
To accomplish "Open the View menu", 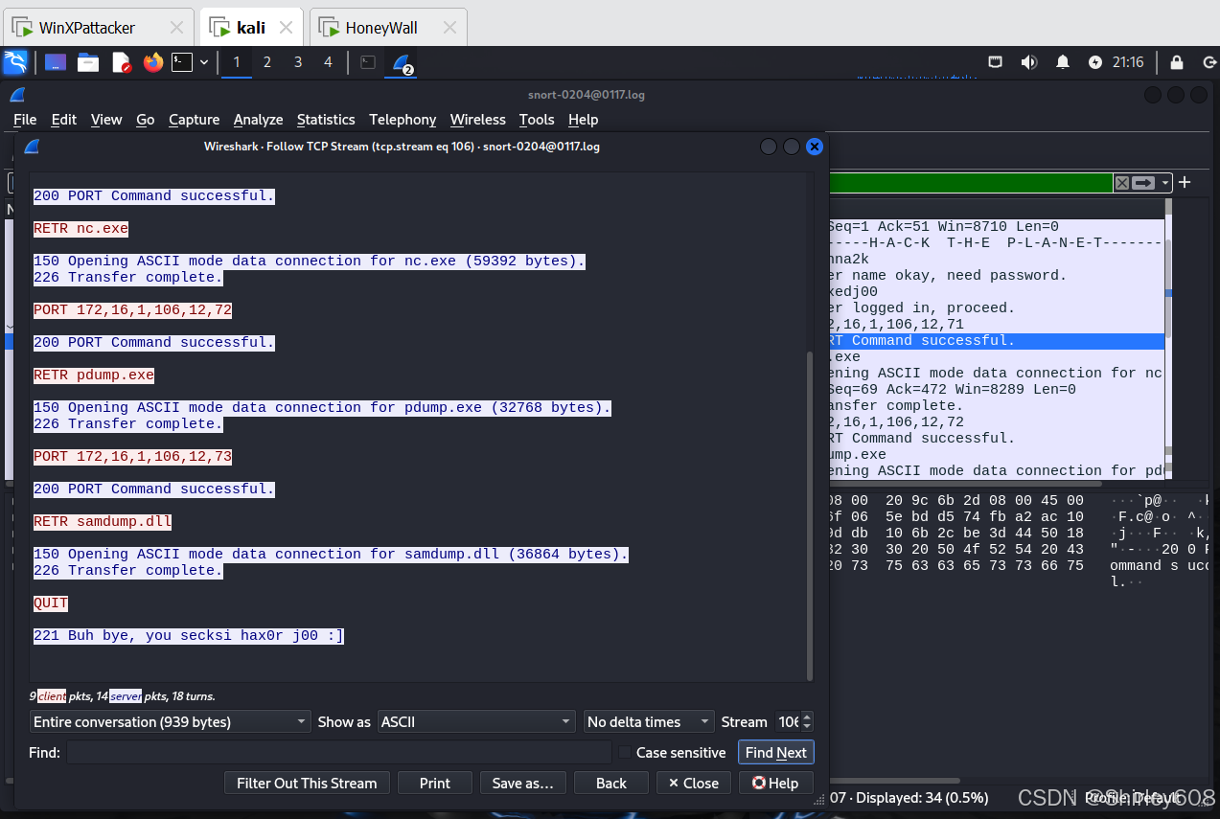I will tap(106, 120).
